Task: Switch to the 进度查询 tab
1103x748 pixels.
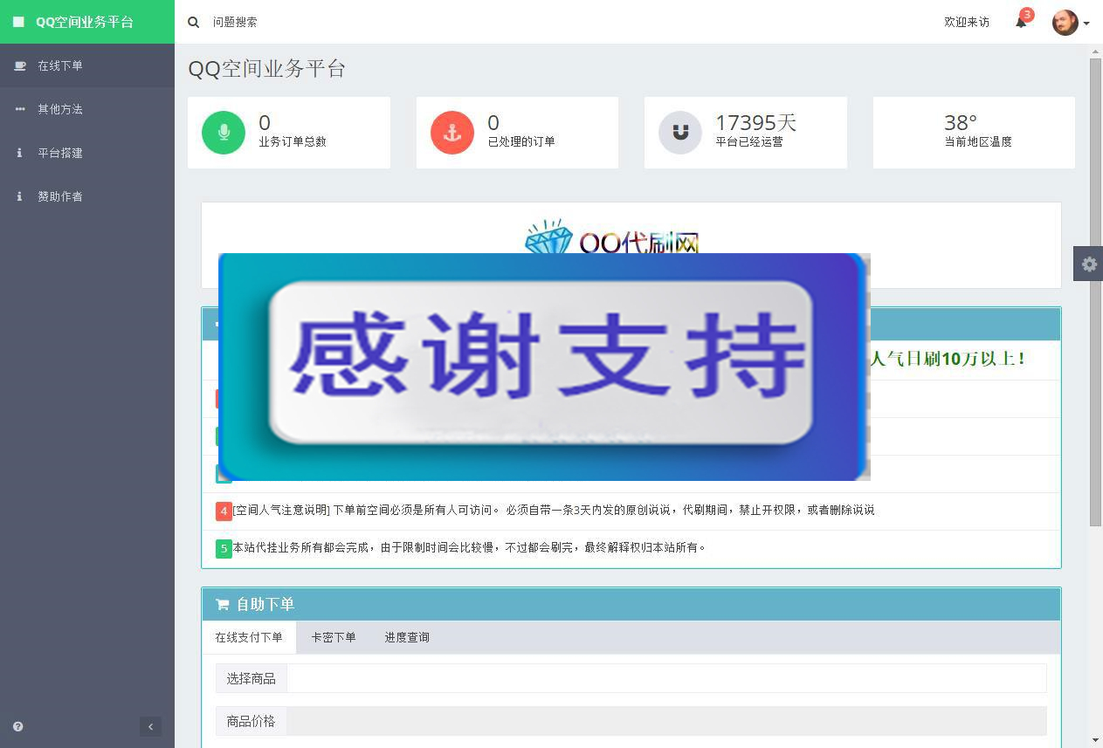Action: coord(407,637)
